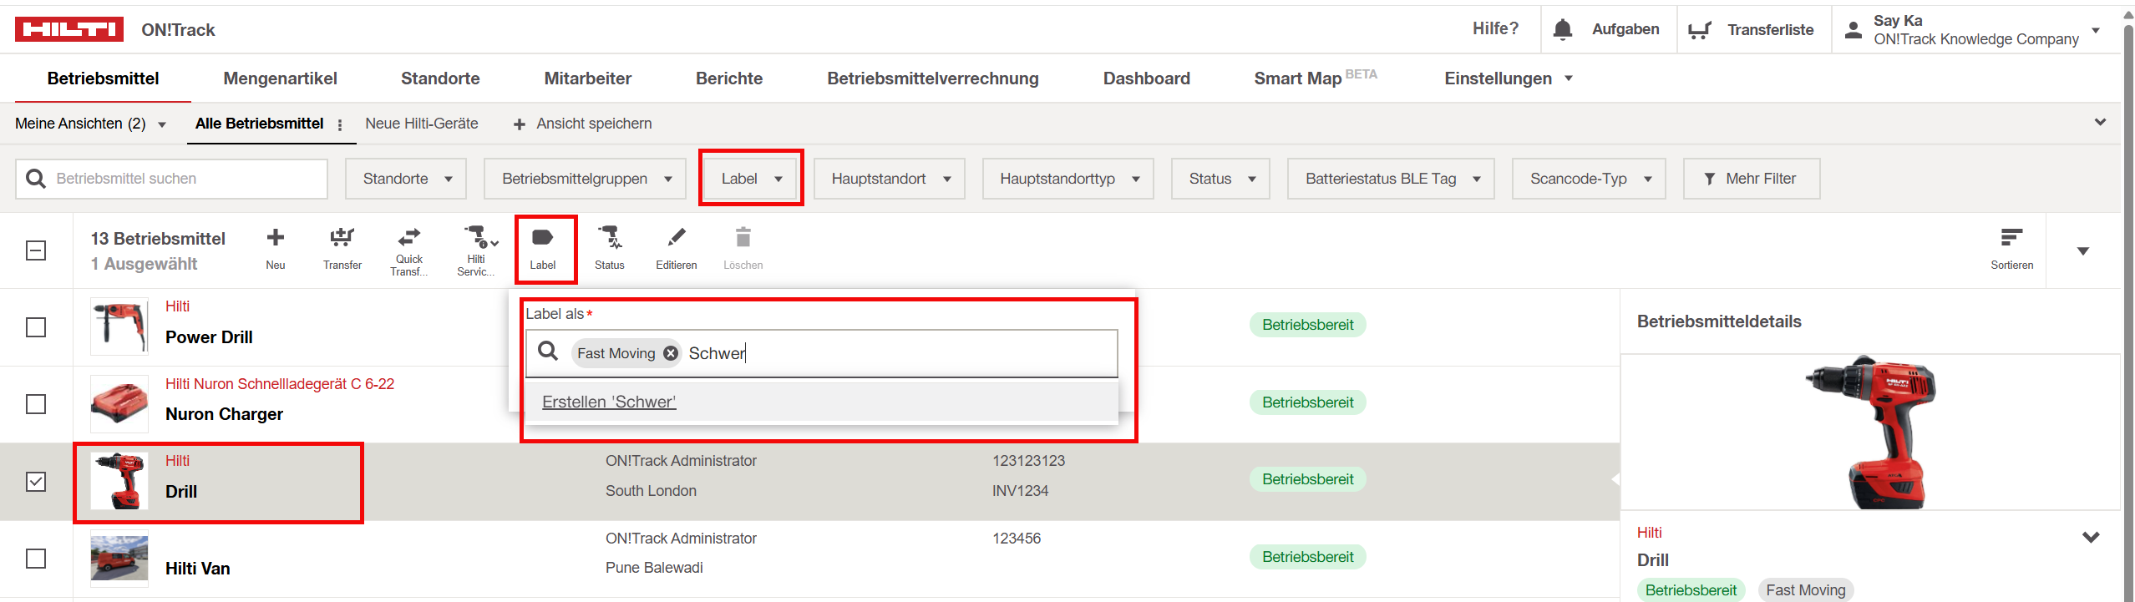
Task: Click Betriebsbereit status in Hilti Van row
Action: (x=1308, y=557)
